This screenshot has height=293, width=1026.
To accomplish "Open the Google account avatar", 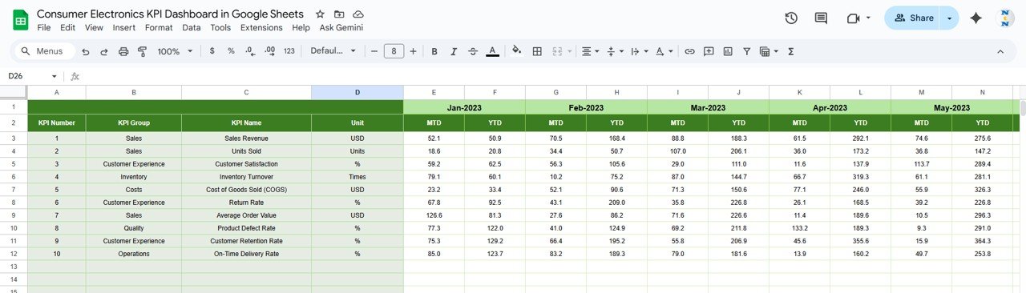I will coord(1005,18).
